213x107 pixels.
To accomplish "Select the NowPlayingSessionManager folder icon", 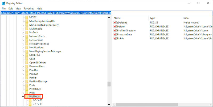I will click(x=27, y=51).
